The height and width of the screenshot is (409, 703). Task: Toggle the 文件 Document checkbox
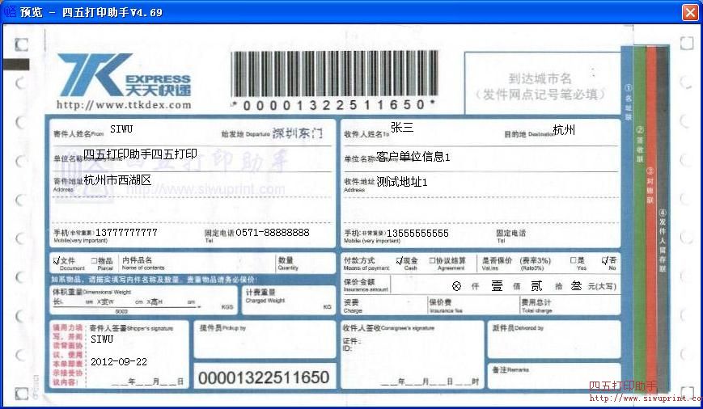coord(57,261)
